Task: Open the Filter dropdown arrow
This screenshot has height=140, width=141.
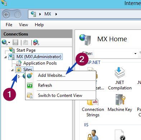Action: click(135, 53)
